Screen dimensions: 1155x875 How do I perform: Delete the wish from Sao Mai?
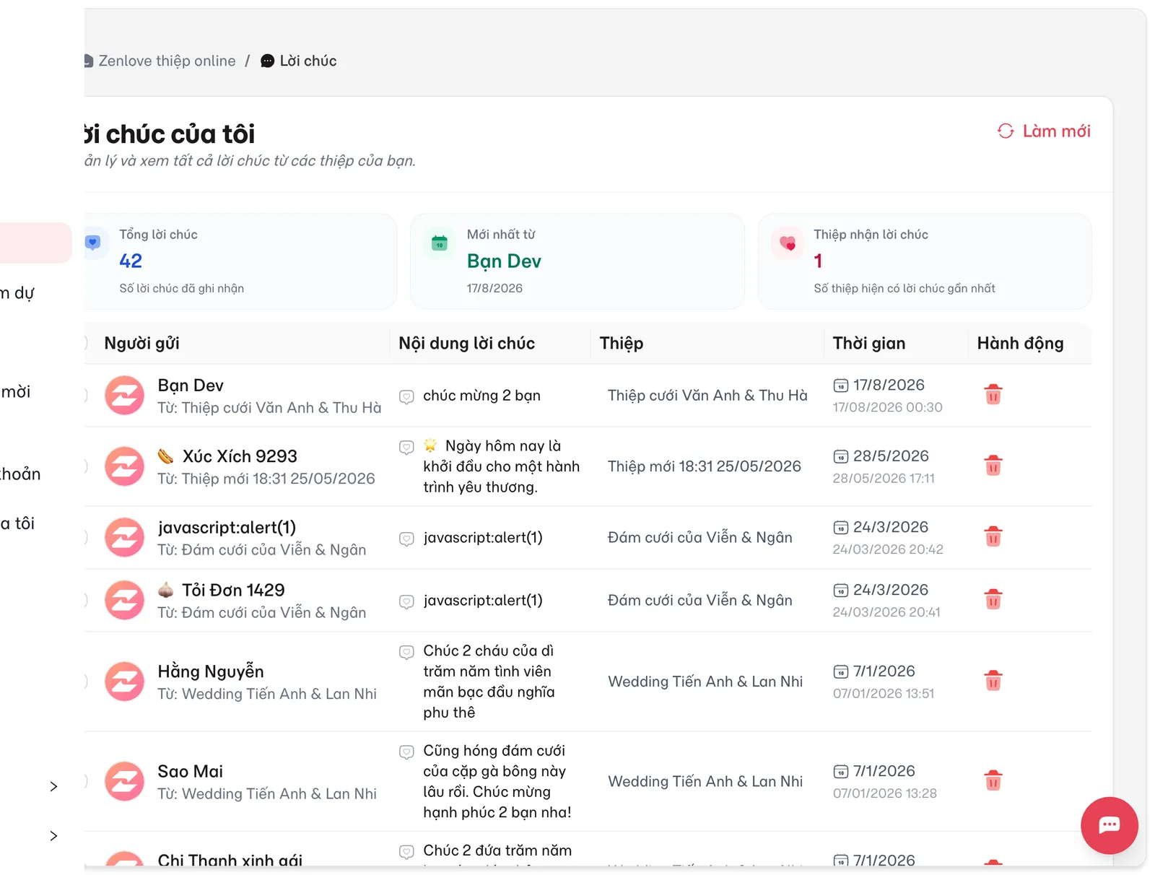coord(993,780)
